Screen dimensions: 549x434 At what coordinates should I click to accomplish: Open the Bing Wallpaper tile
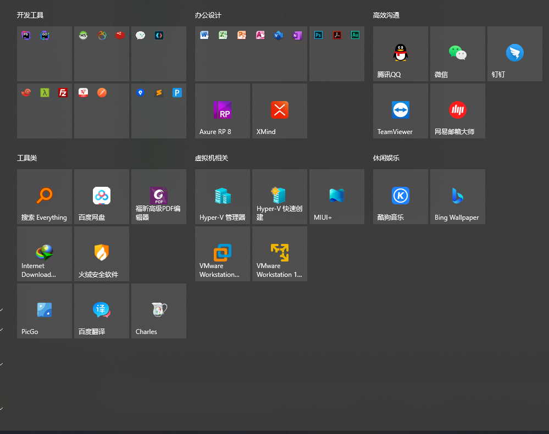coord(458,197)
